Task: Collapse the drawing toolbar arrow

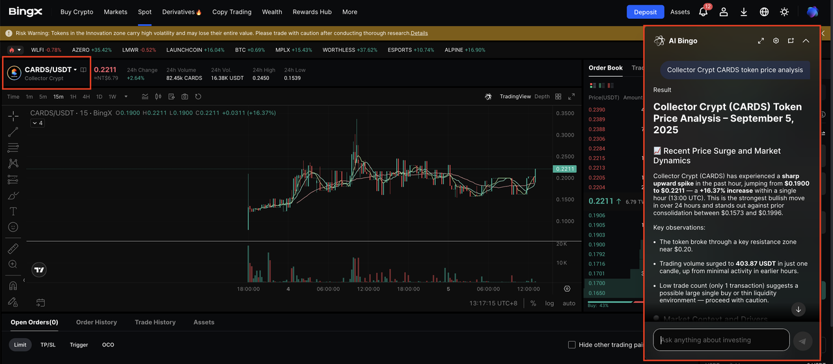Action: point(23,281)
